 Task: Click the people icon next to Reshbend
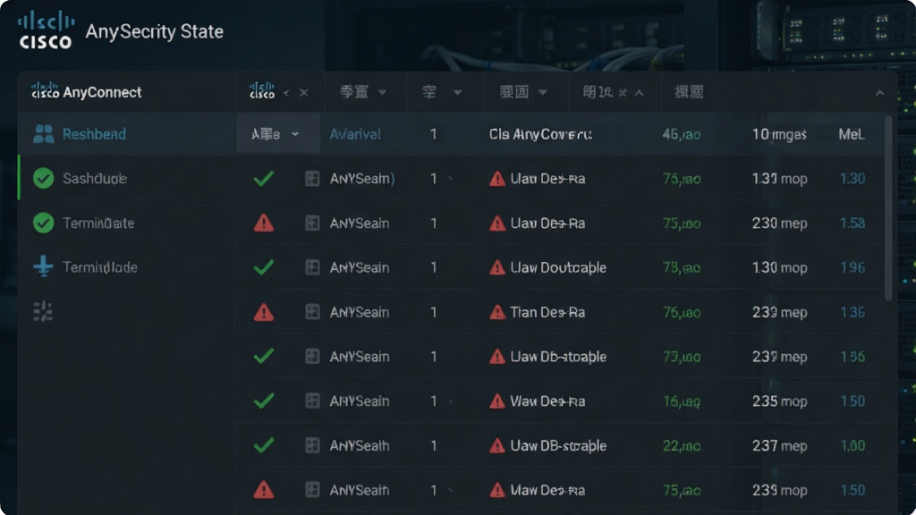[44, 134]
